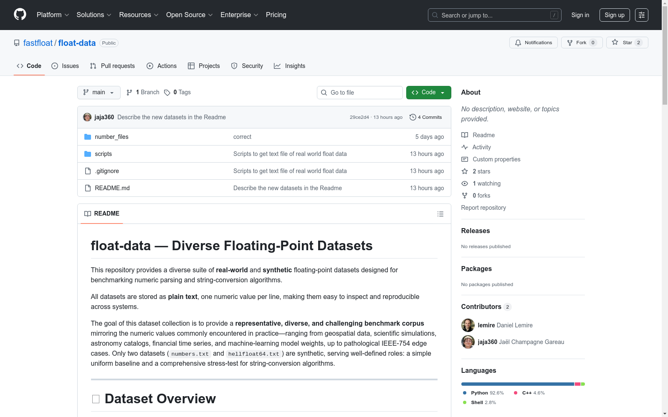668x417 pixels.
Task: Click the README.md file icon
Action: point(88,188)
